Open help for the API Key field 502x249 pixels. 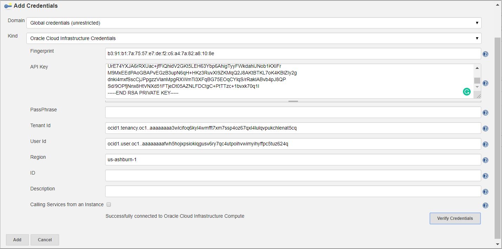[485, 83]
